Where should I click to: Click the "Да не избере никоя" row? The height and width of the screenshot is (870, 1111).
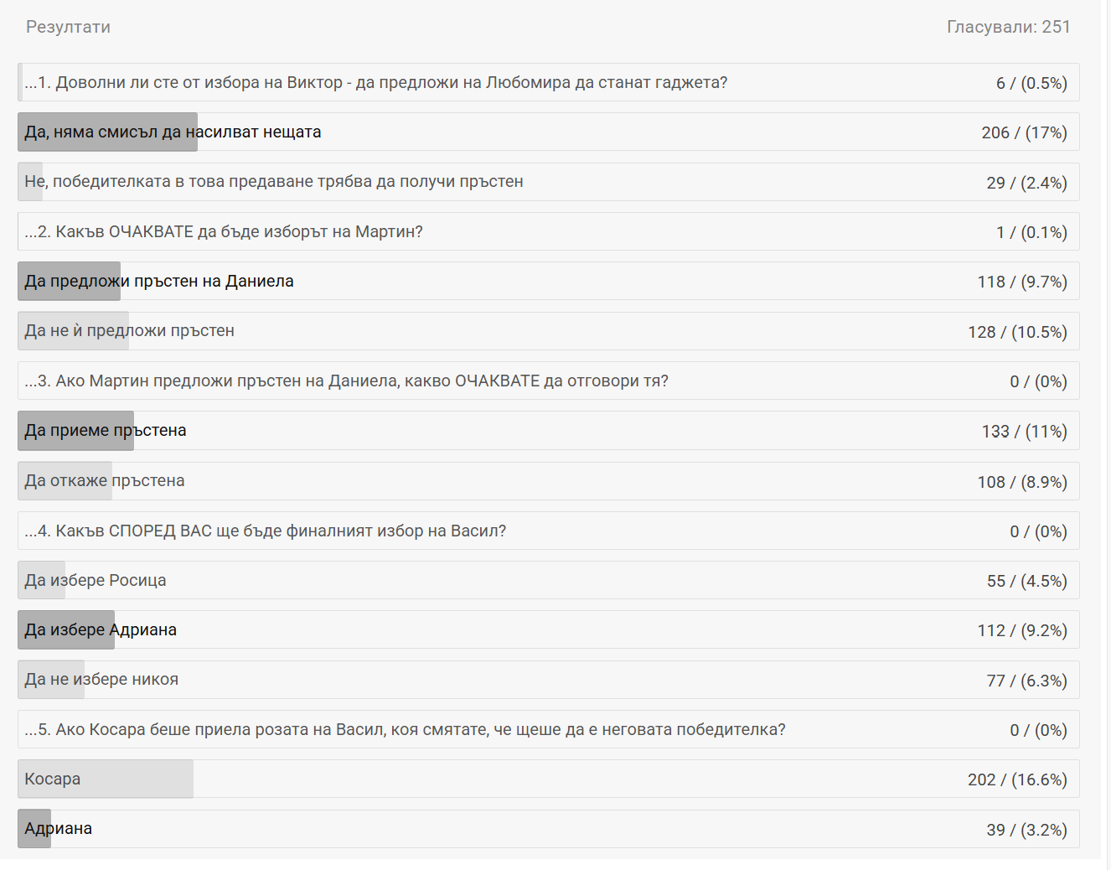pyautogui.click(x=101, y=680)
